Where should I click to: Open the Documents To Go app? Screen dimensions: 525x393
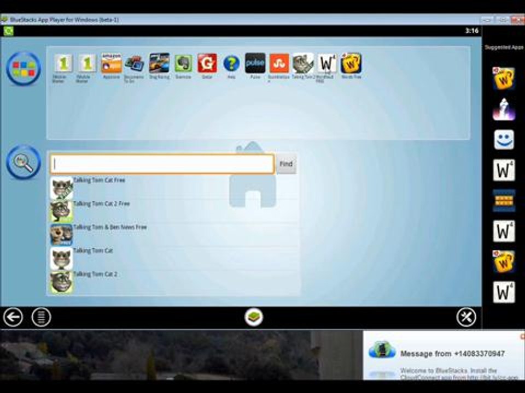point(135,63)
